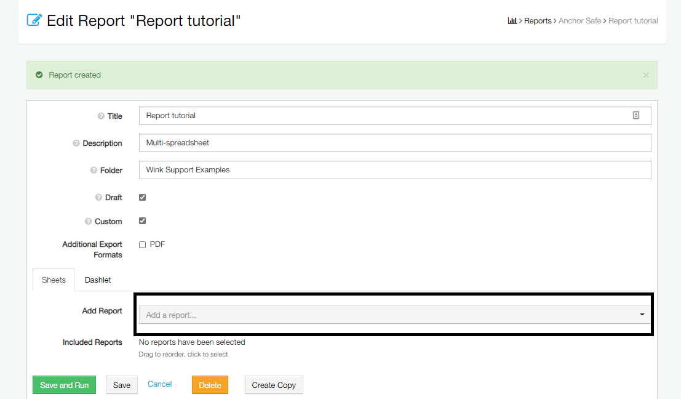Click the autofill icon inside Title field

click(x=636, y=115)
